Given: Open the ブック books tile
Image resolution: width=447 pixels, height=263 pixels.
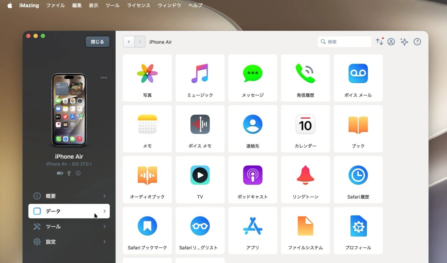Looking at the screenshot, I should 358,129.
